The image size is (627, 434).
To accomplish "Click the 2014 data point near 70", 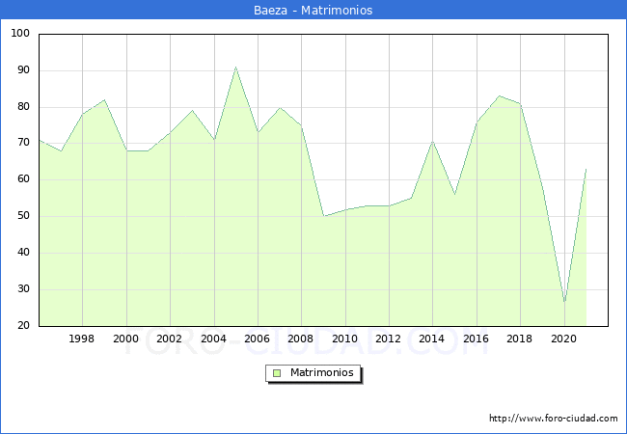I will (x=433, y=142).
